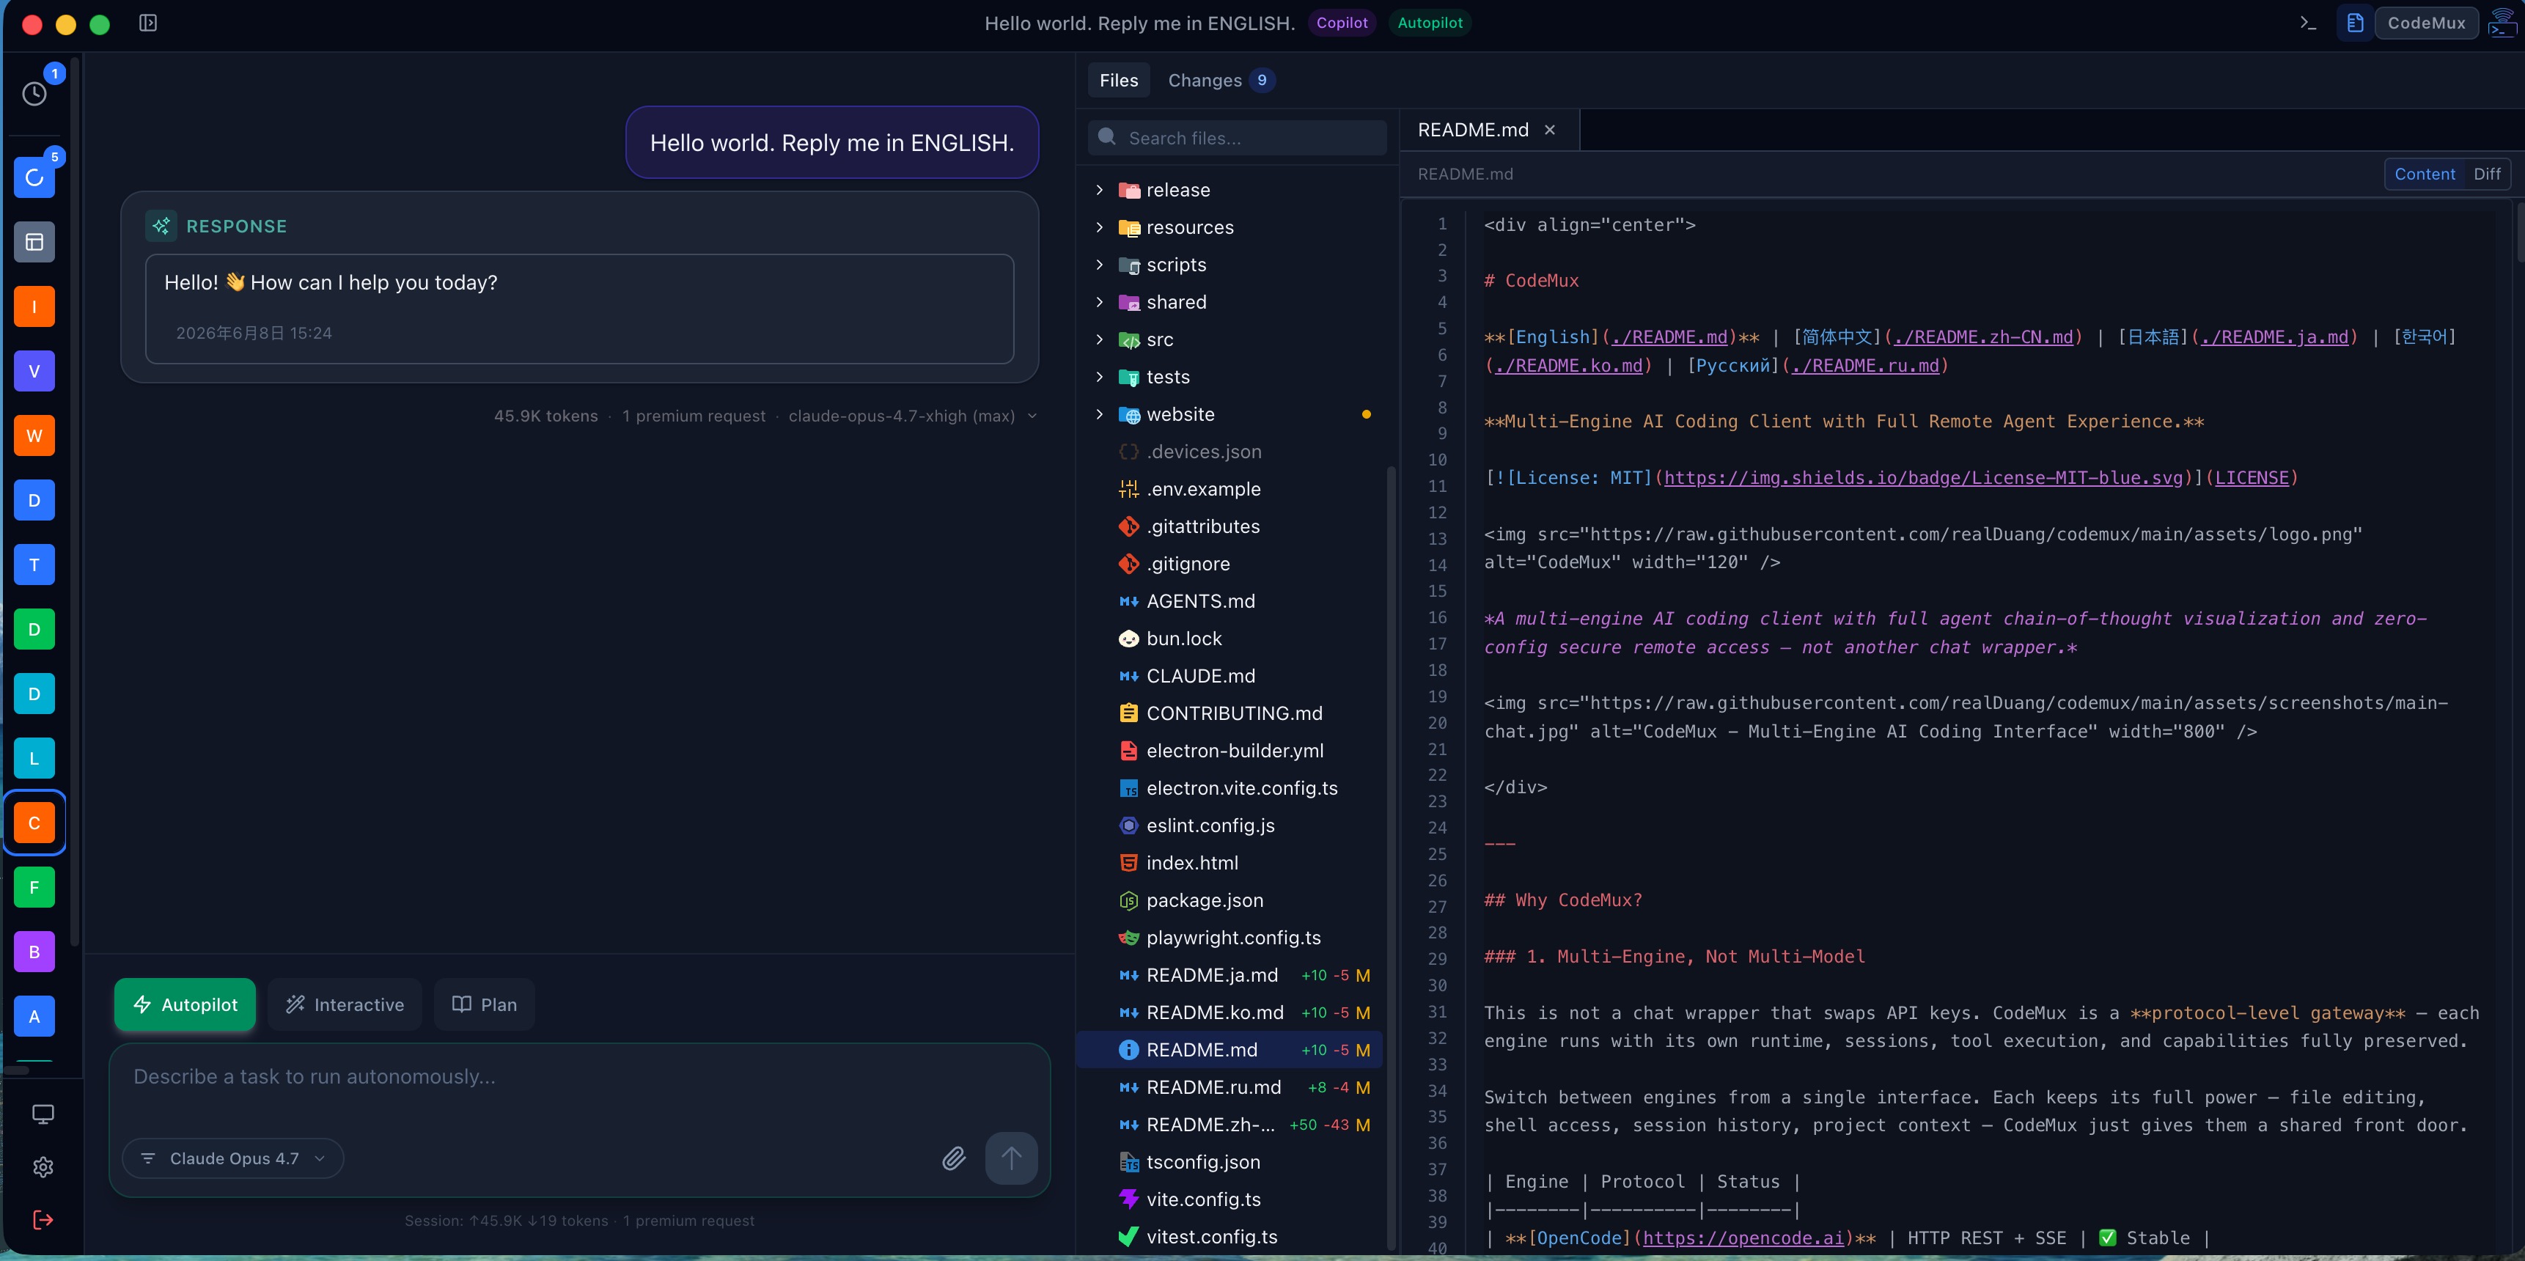This screenshot has height=1261, width=2525.
Task: Open electron-builder.yml in the file tree
Action: click(1230, 751)
